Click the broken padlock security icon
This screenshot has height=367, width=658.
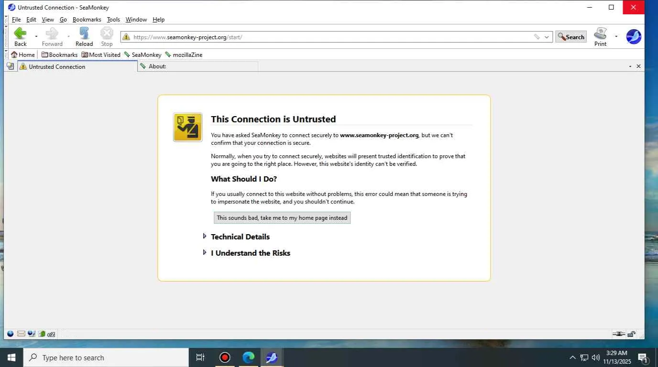tap(632, 334)
